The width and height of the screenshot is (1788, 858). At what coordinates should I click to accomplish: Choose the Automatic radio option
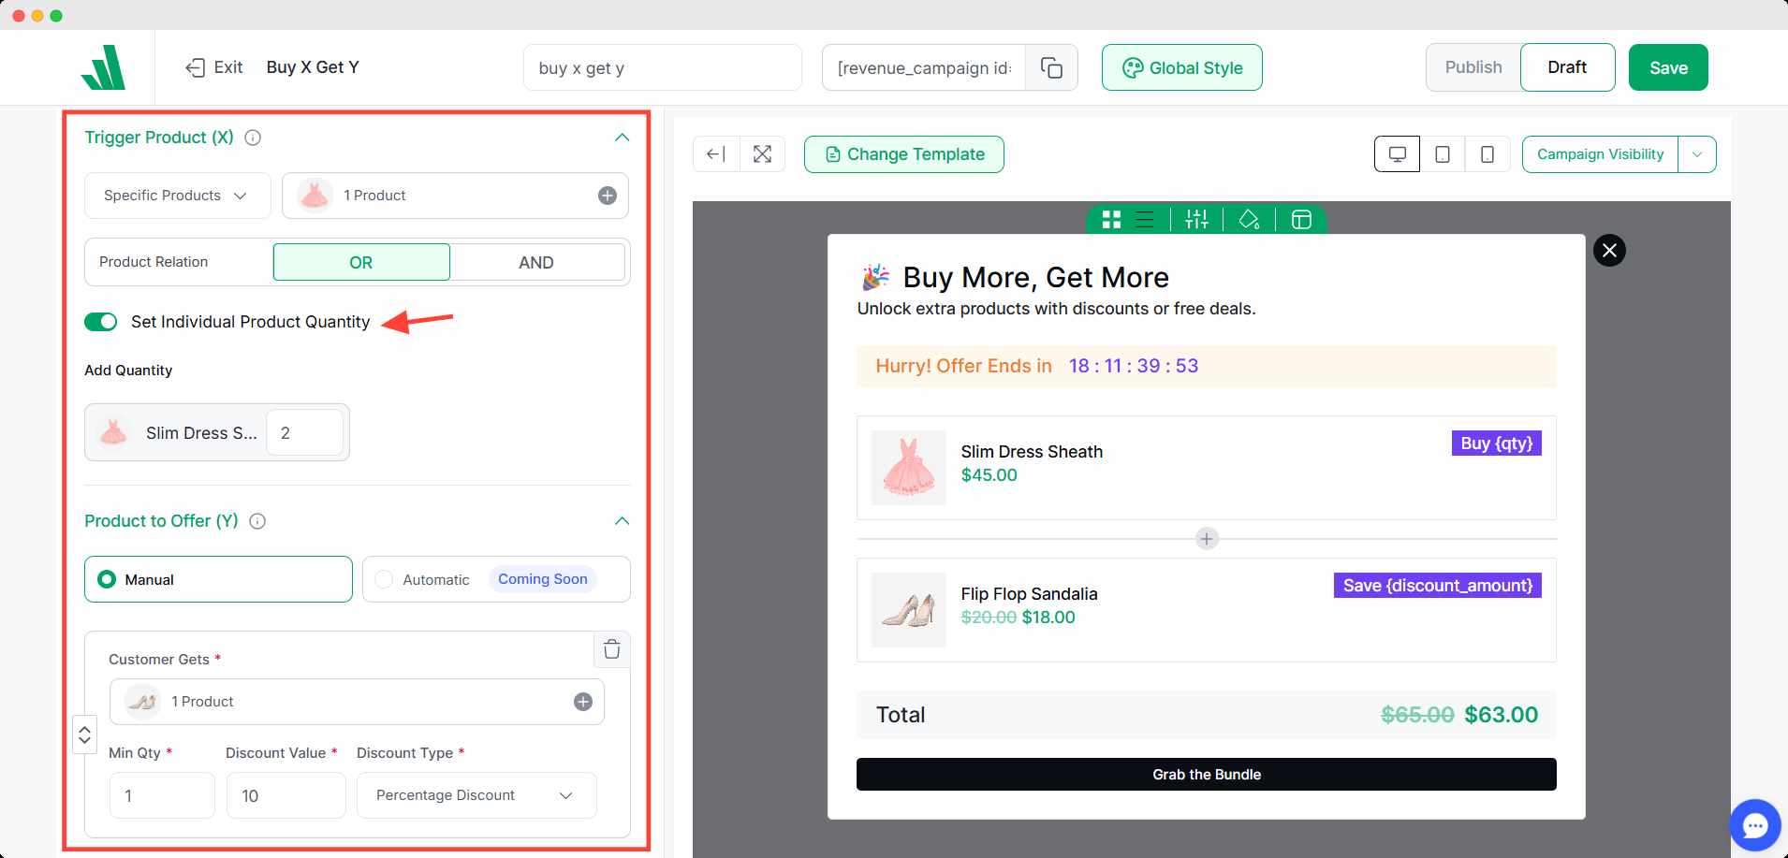point(384,580)
